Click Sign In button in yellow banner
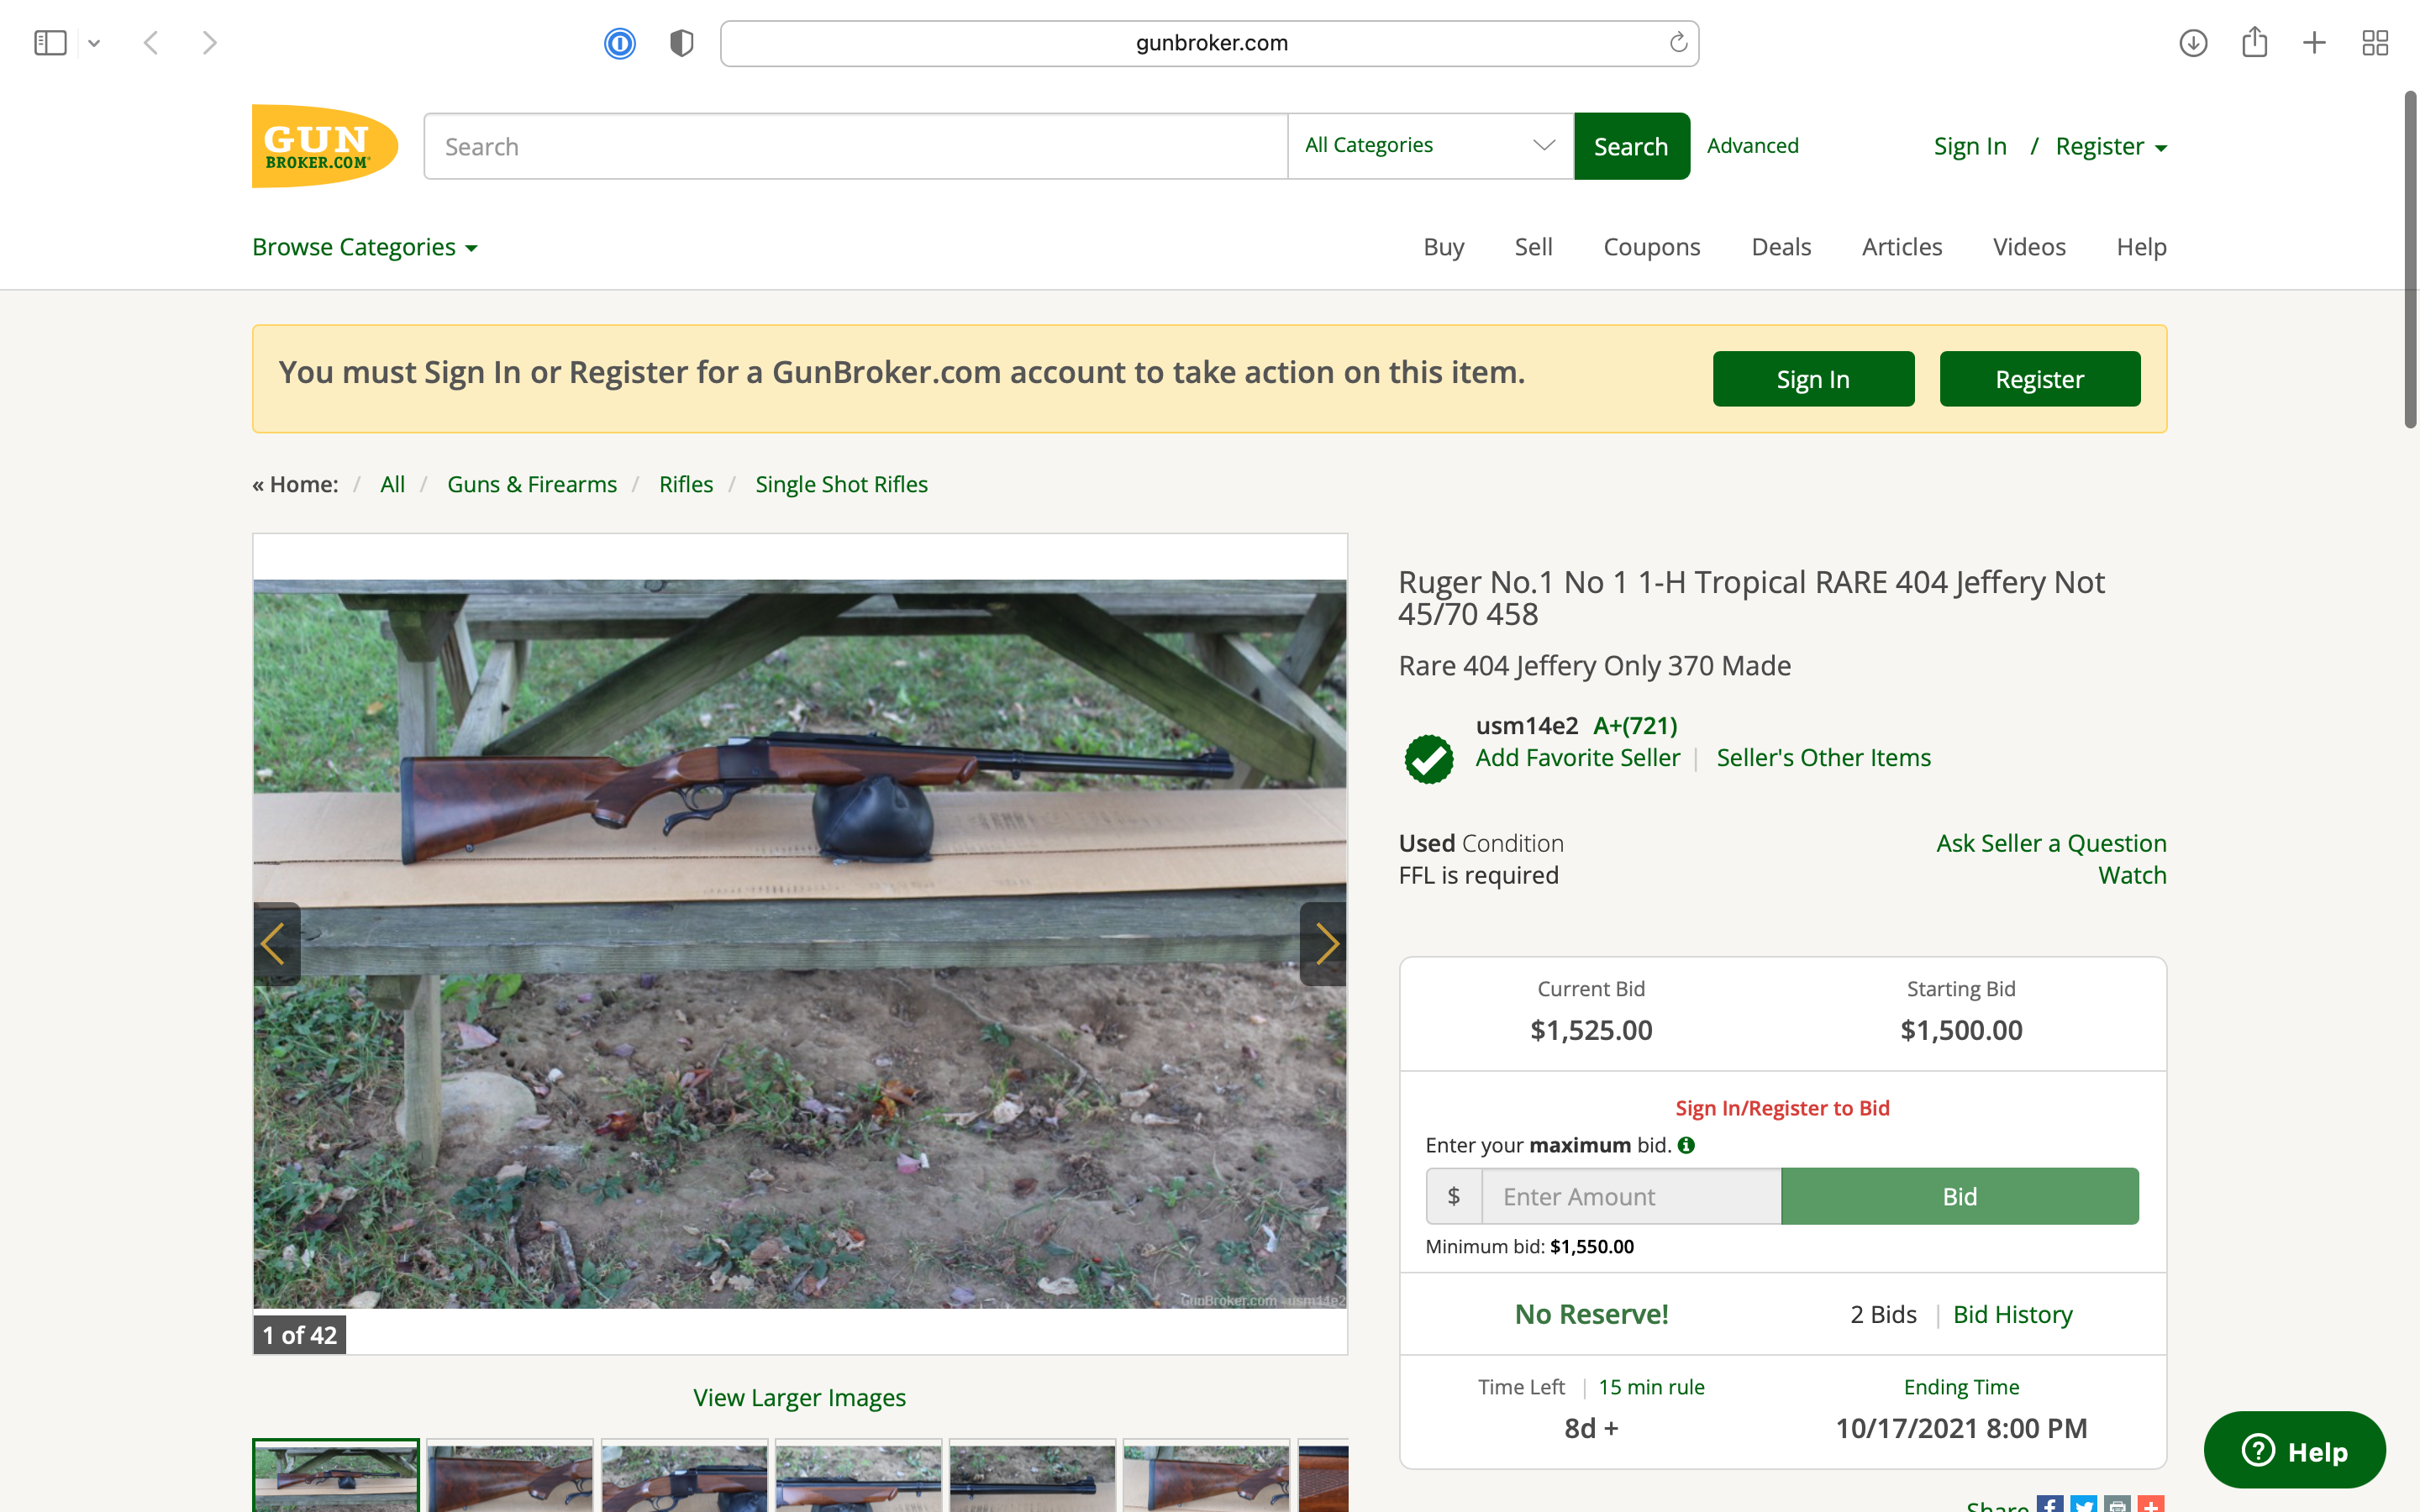This screenshot has height=1512, width=2420. point(1813,379)
